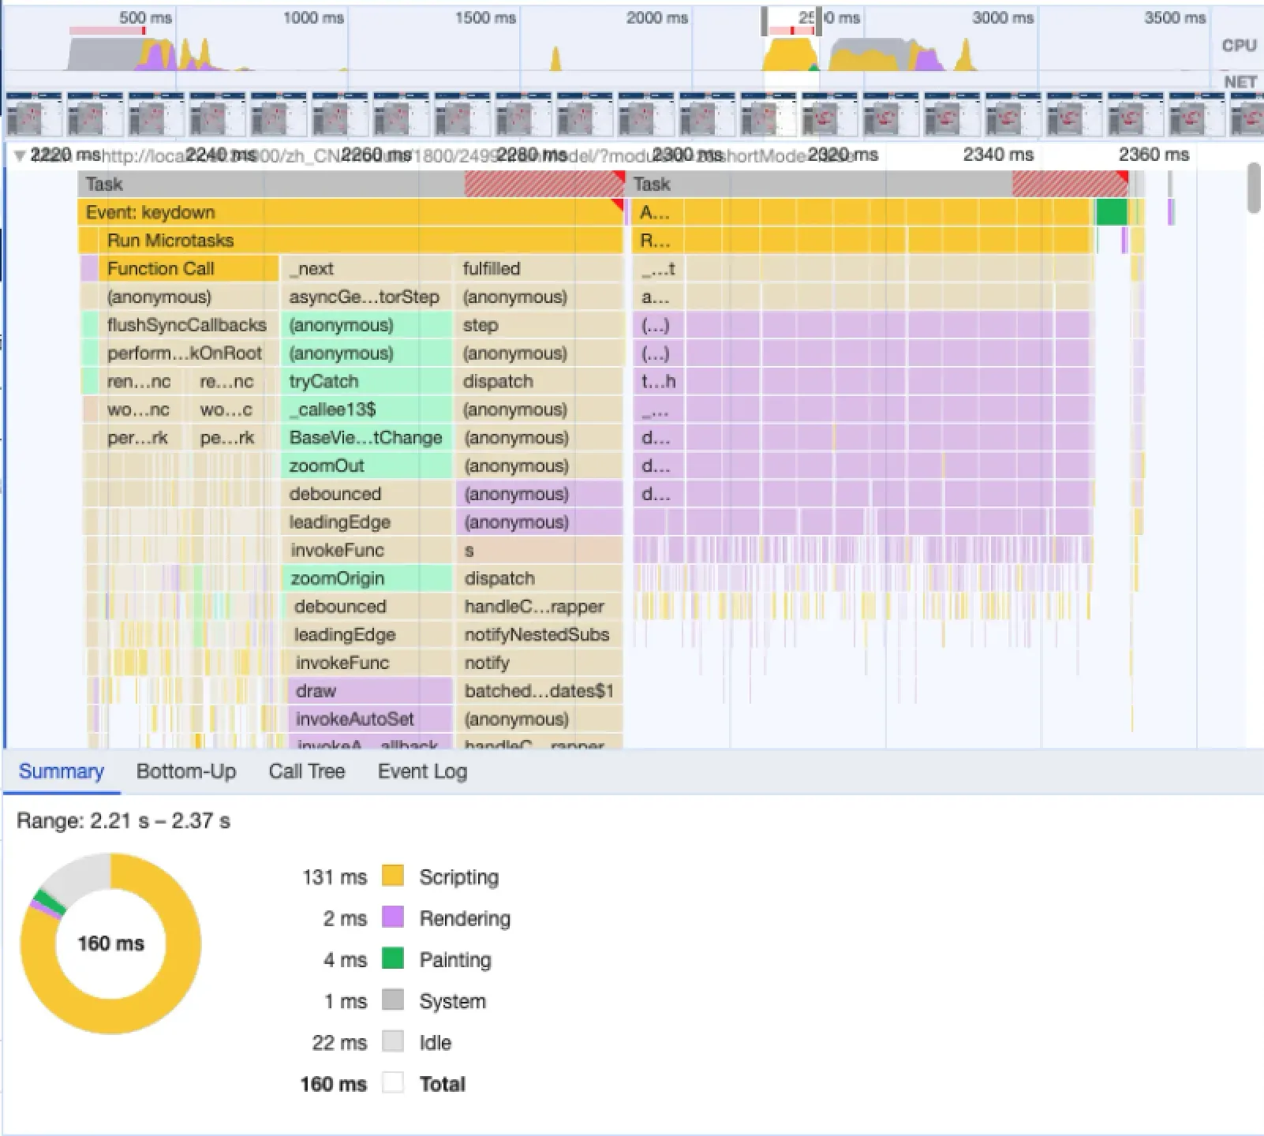Switch to the Bottom-Up tab
This screenshot has width=1264, height=1136.
coord(185,772)
